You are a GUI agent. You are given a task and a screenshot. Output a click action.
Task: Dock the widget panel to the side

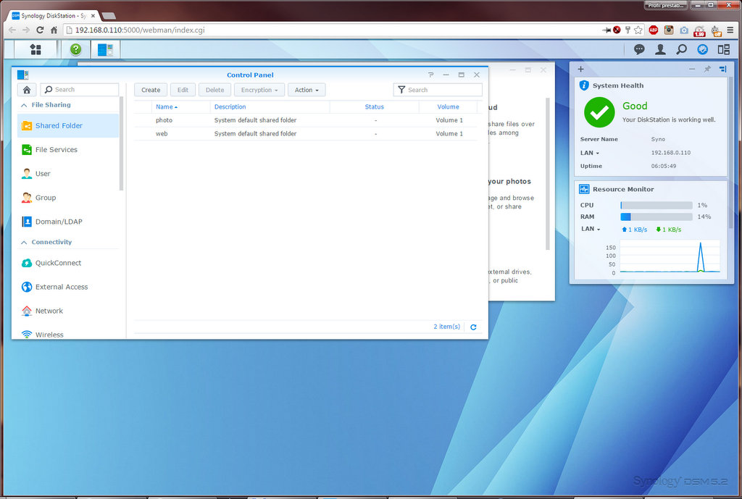pyautogui.click(x=722, y=69)
